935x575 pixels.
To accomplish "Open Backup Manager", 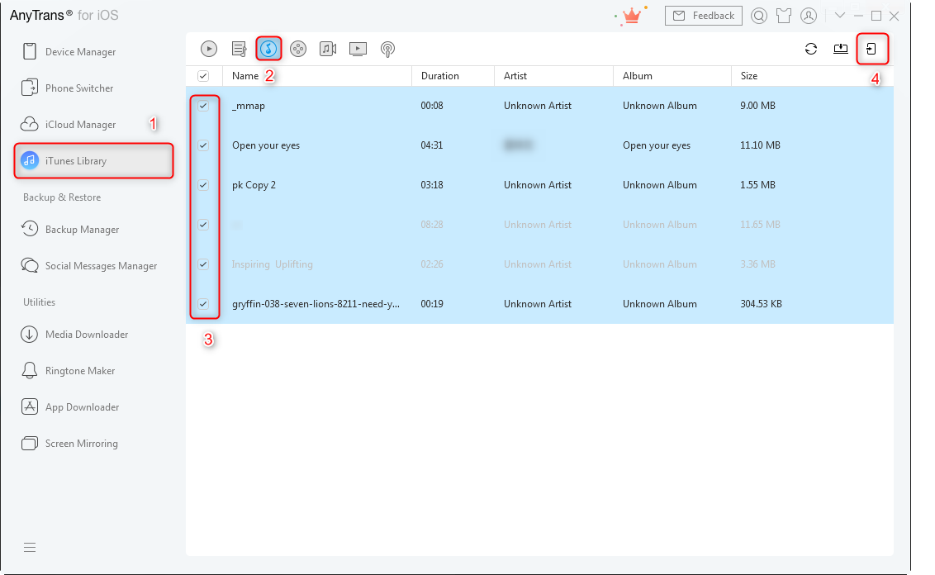I will [x=69, y=230].
